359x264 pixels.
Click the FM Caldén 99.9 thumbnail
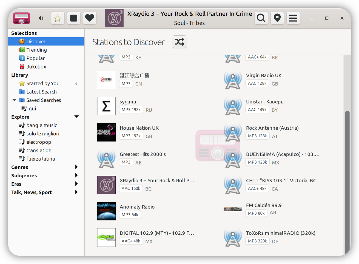[x=233, y=209]
